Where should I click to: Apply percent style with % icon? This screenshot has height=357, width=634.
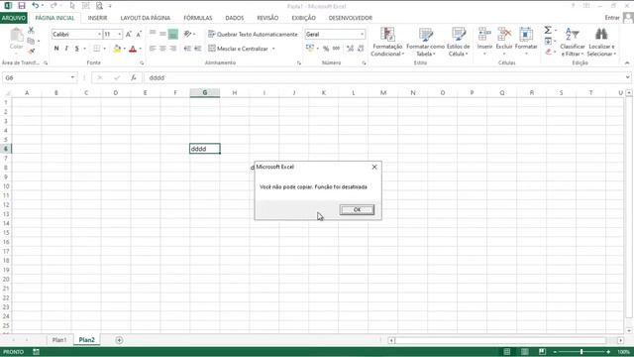click(326, 49)
